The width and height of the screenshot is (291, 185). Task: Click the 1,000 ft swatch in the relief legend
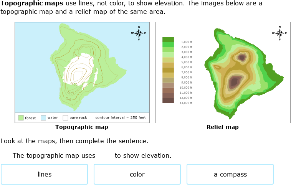click(x=168, y=40)
